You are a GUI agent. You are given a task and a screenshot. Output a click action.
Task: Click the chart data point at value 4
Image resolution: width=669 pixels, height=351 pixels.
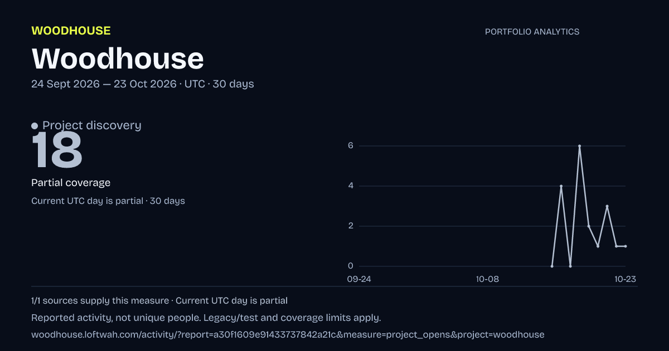point(561,186)
